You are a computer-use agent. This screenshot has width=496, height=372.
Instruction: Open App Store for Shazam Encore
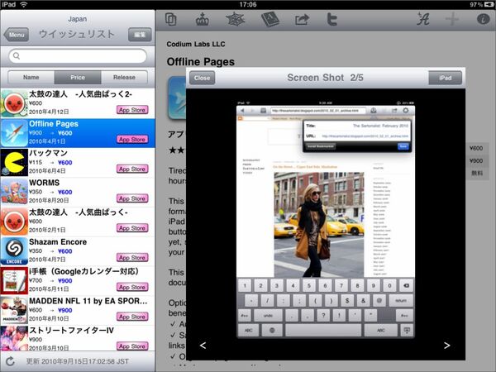132,257
